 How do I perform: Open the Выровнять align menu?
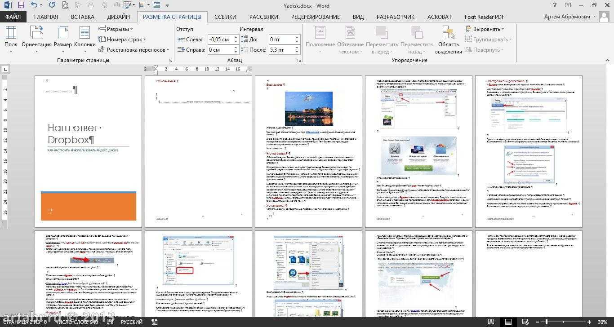pyautogui.click(x=485, y=29)
